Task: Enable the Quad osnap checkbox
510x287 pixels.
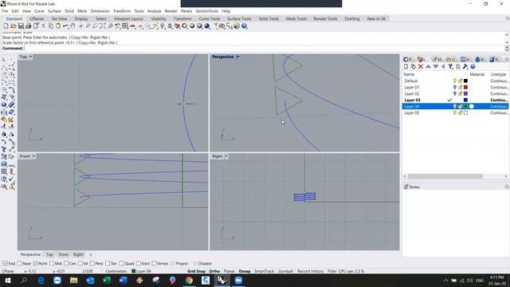Action: 121,263
